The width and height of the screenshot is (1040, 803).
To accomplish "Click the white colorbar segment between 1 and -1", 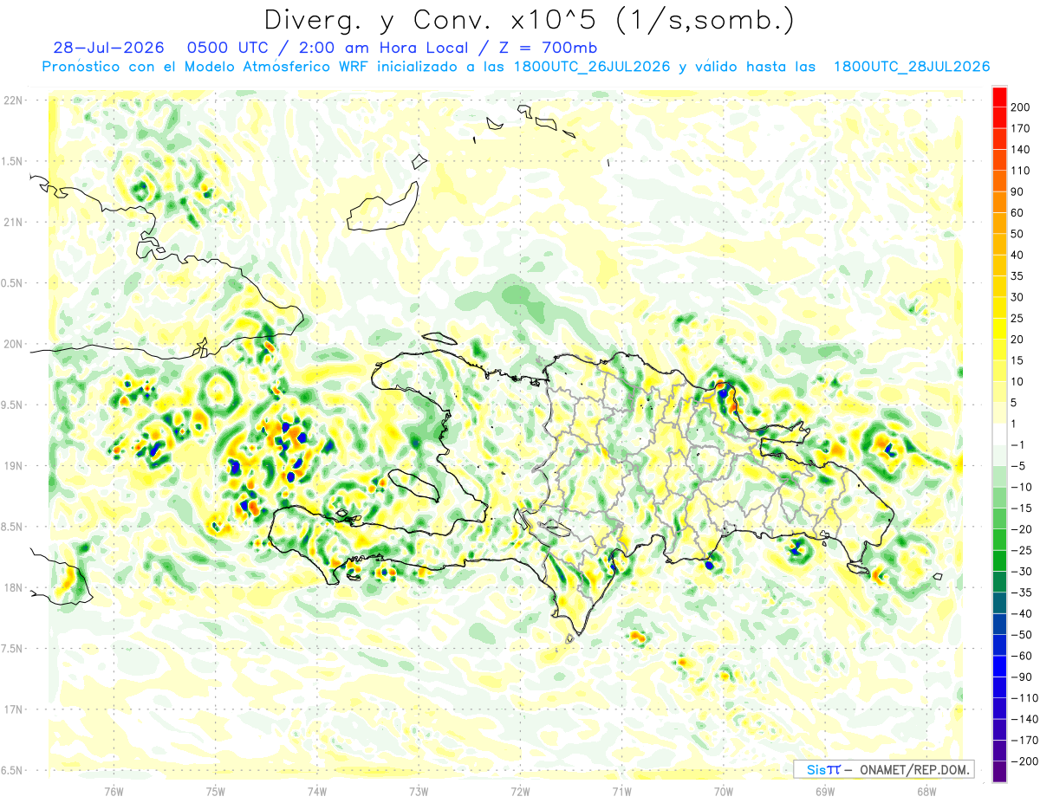I will coord(999,434).
